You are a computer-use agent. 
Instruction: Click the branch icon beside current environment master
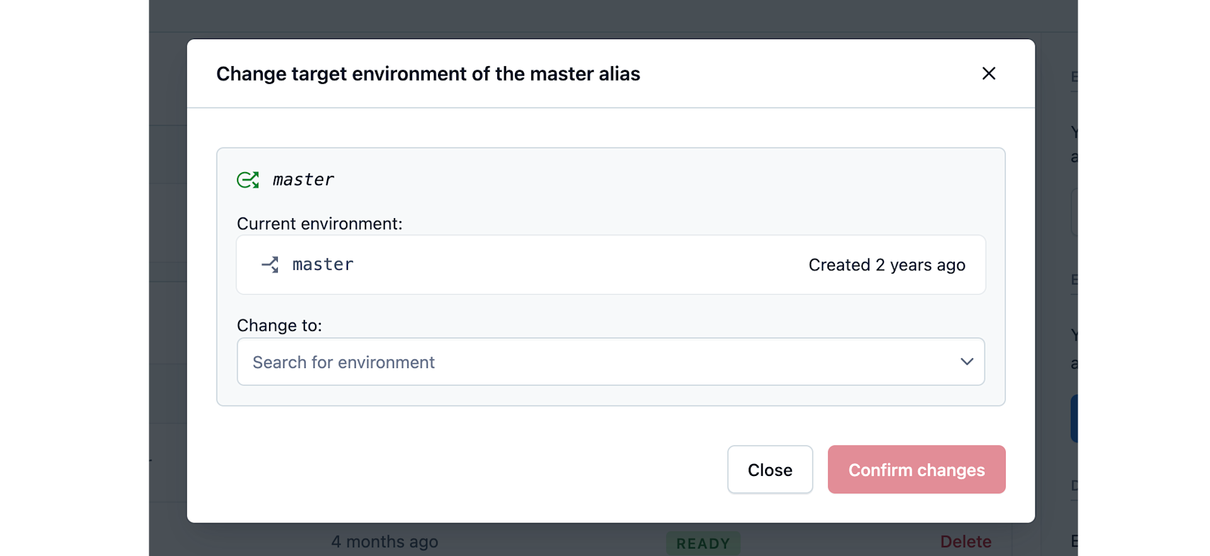270,265
